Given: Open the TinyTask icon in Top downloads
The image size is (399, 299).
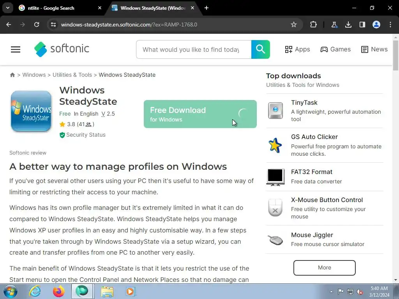Looking at the screenshot, I should click(275, 111).
